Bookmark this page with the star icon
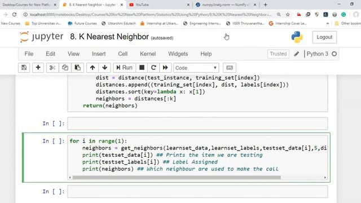The image size is (361, 203). (288, 15)
